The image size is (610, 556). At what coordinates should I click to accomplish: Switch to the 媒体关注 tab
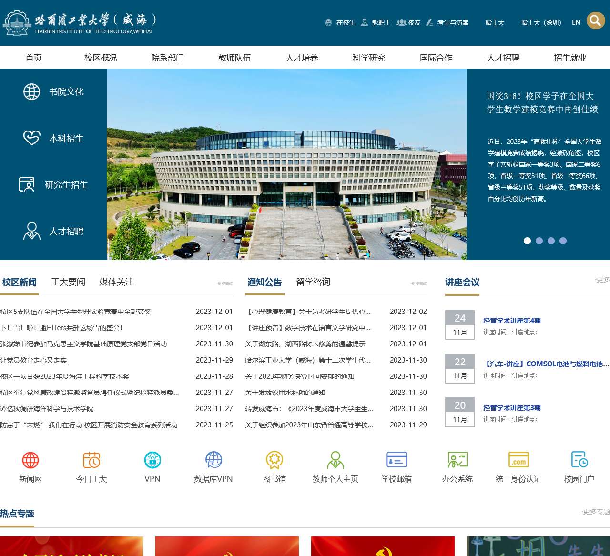pos(117,282)
